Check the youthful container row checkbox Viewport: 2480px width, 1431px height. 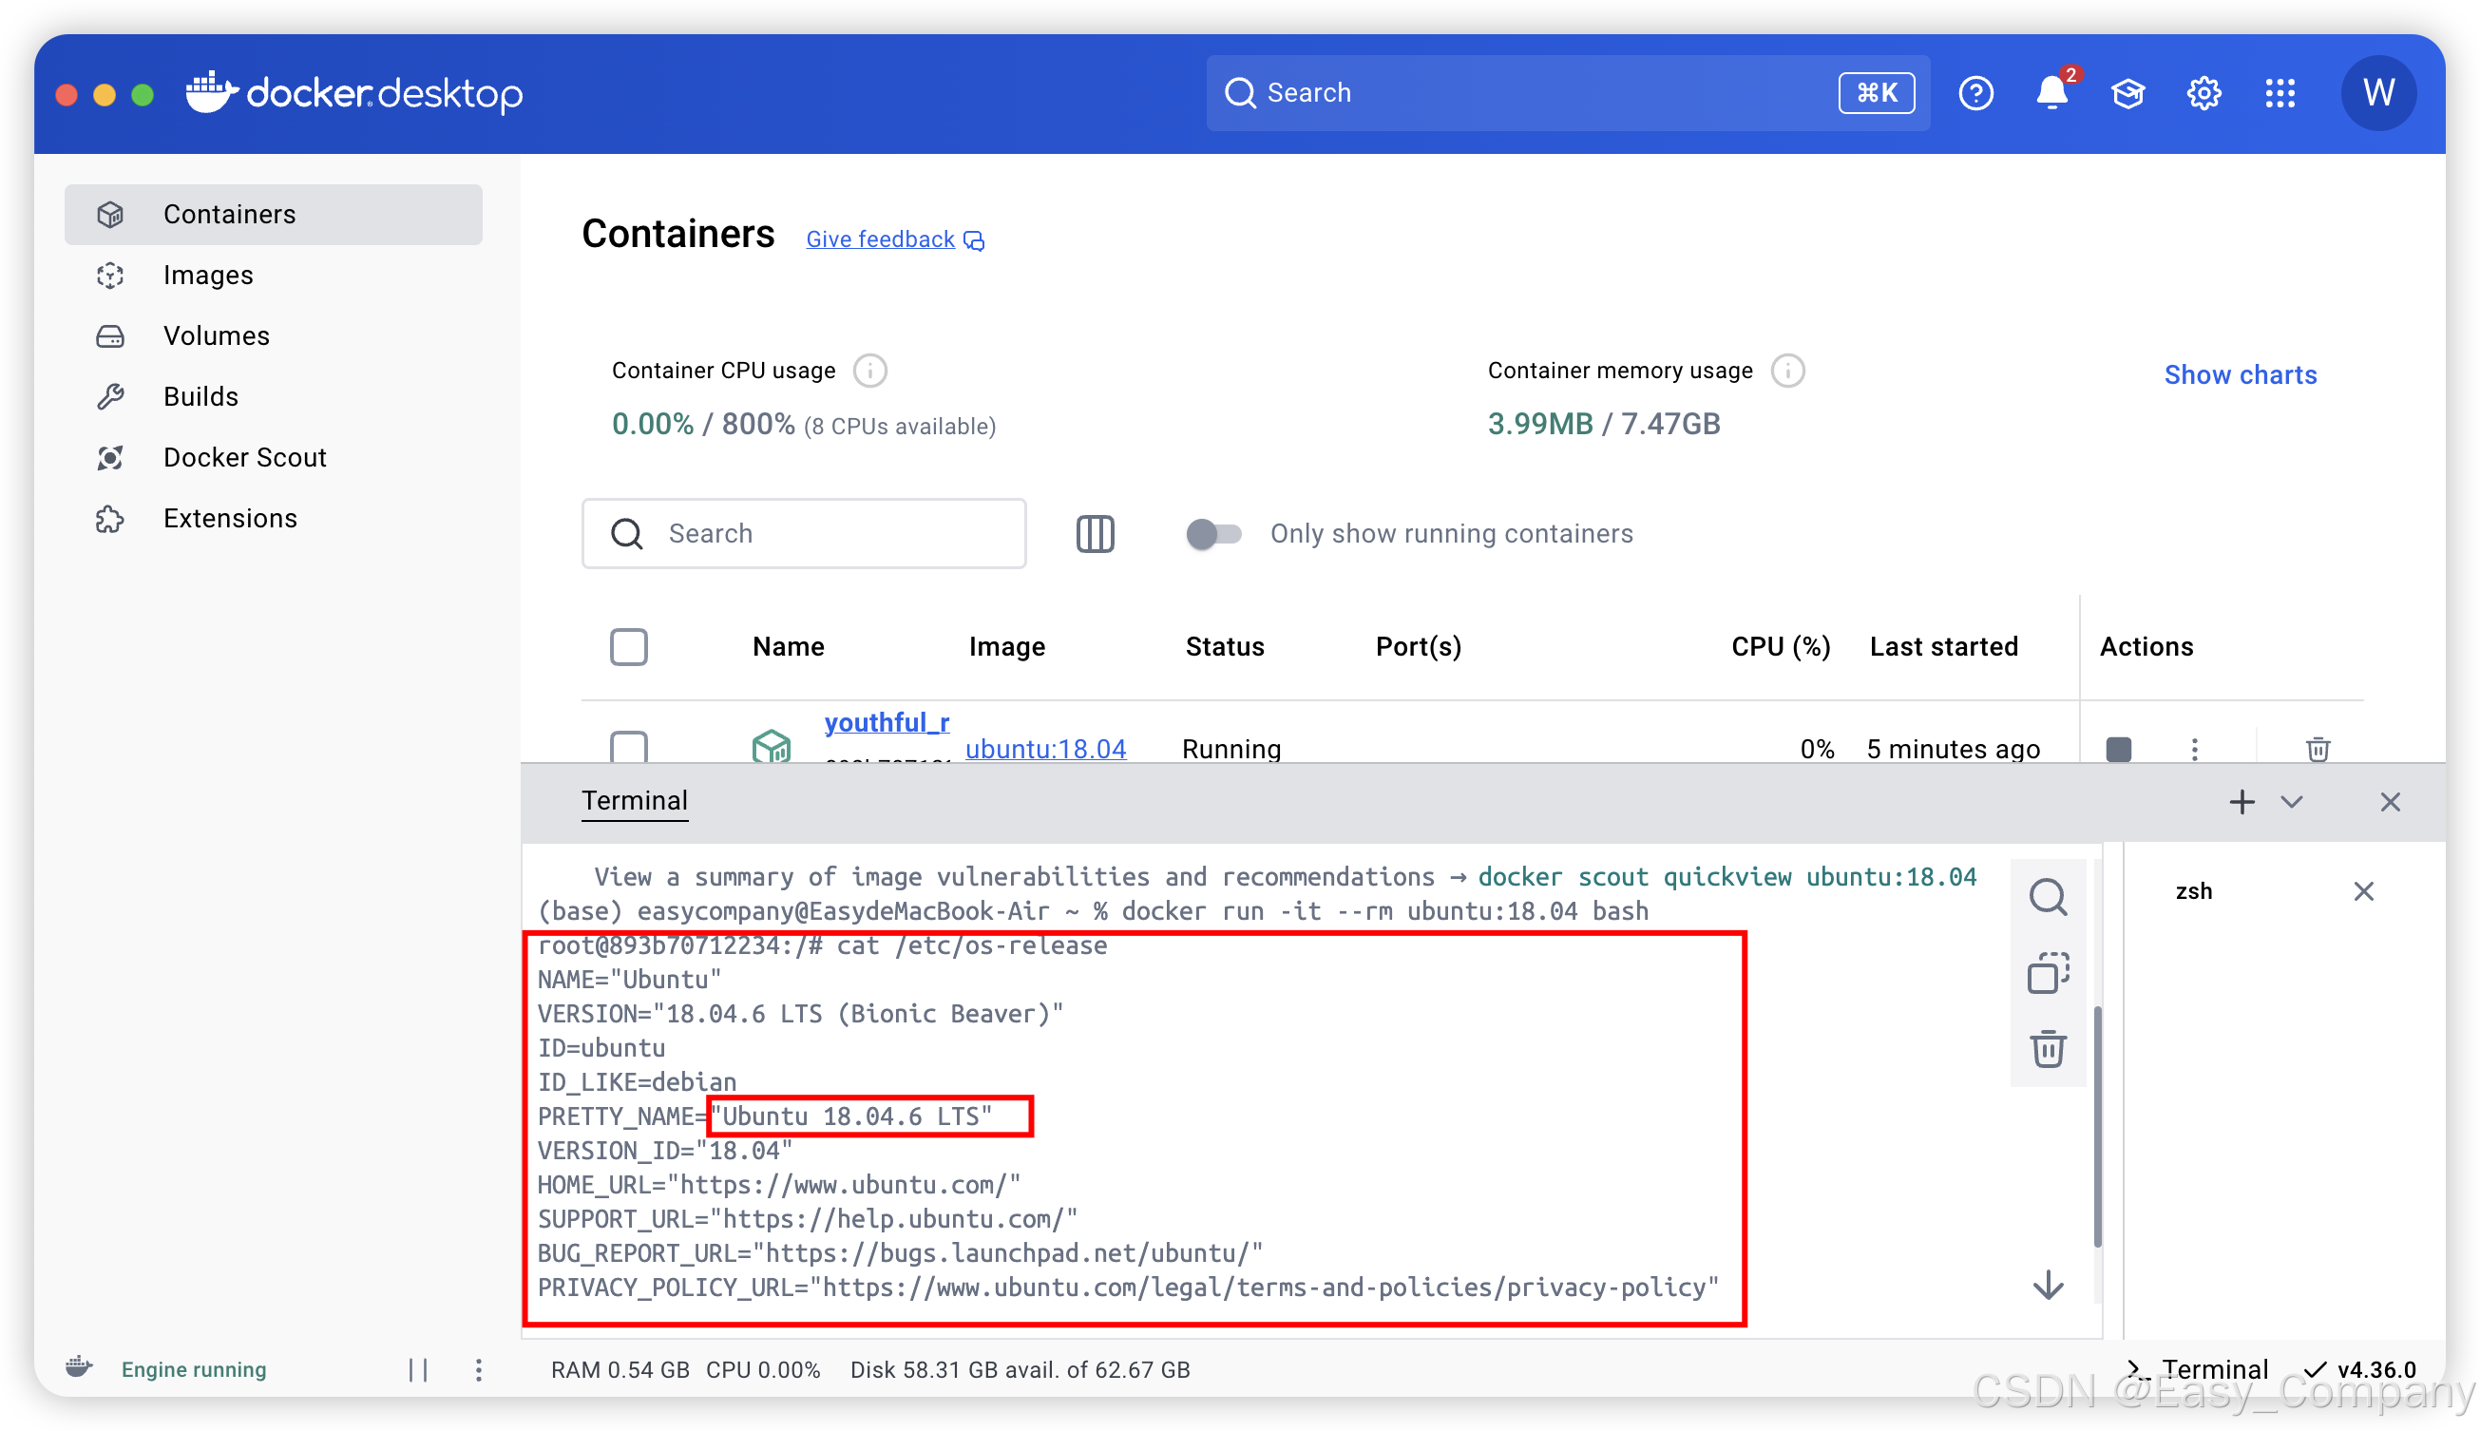click(x=629, y=747)
